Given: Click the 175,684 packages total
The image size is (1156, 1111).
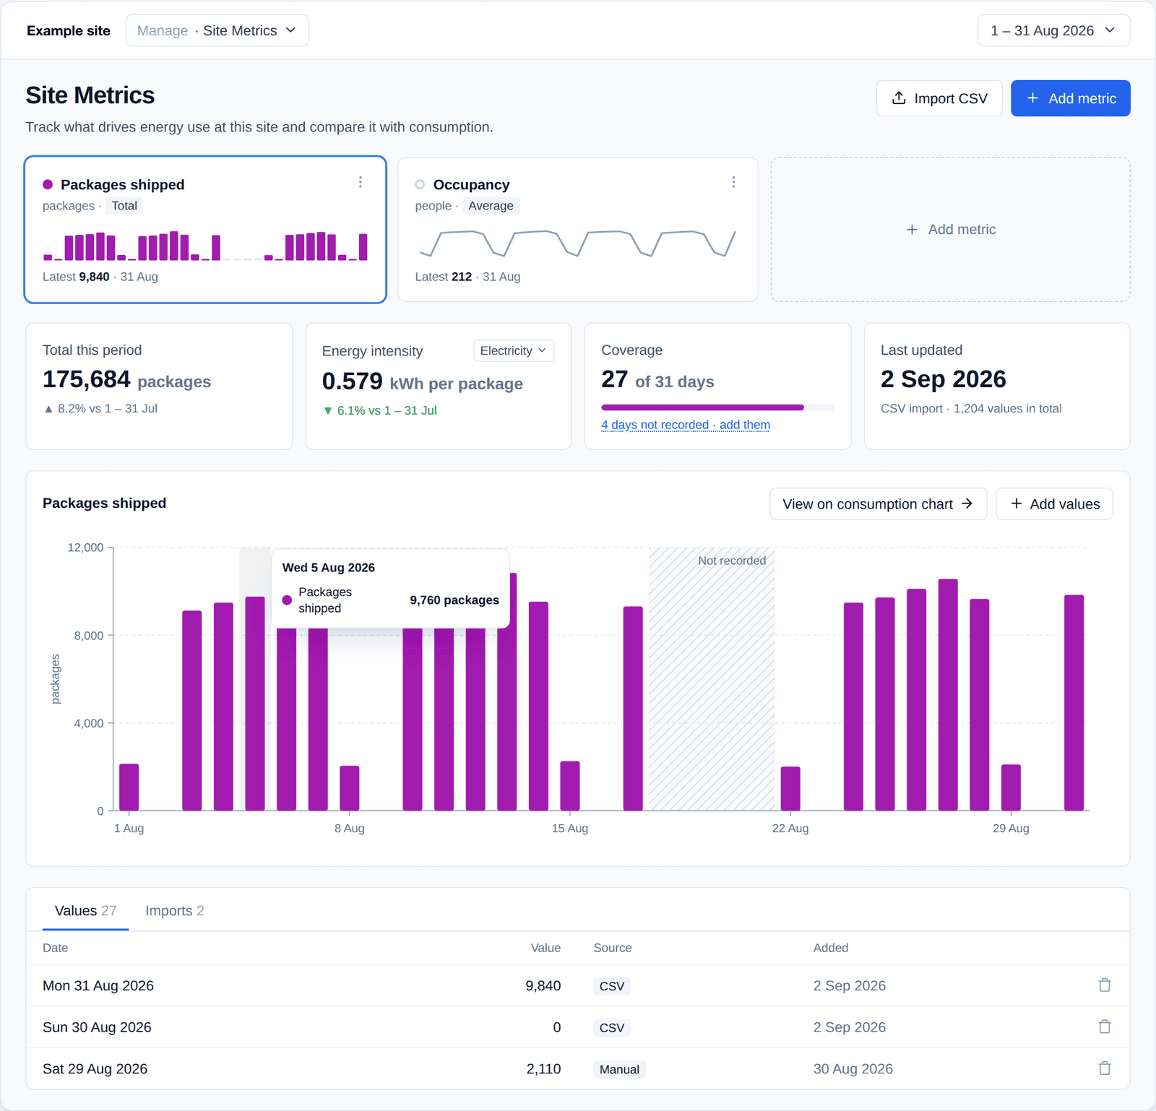Looking at the screenshot, I should click(126, 379).
